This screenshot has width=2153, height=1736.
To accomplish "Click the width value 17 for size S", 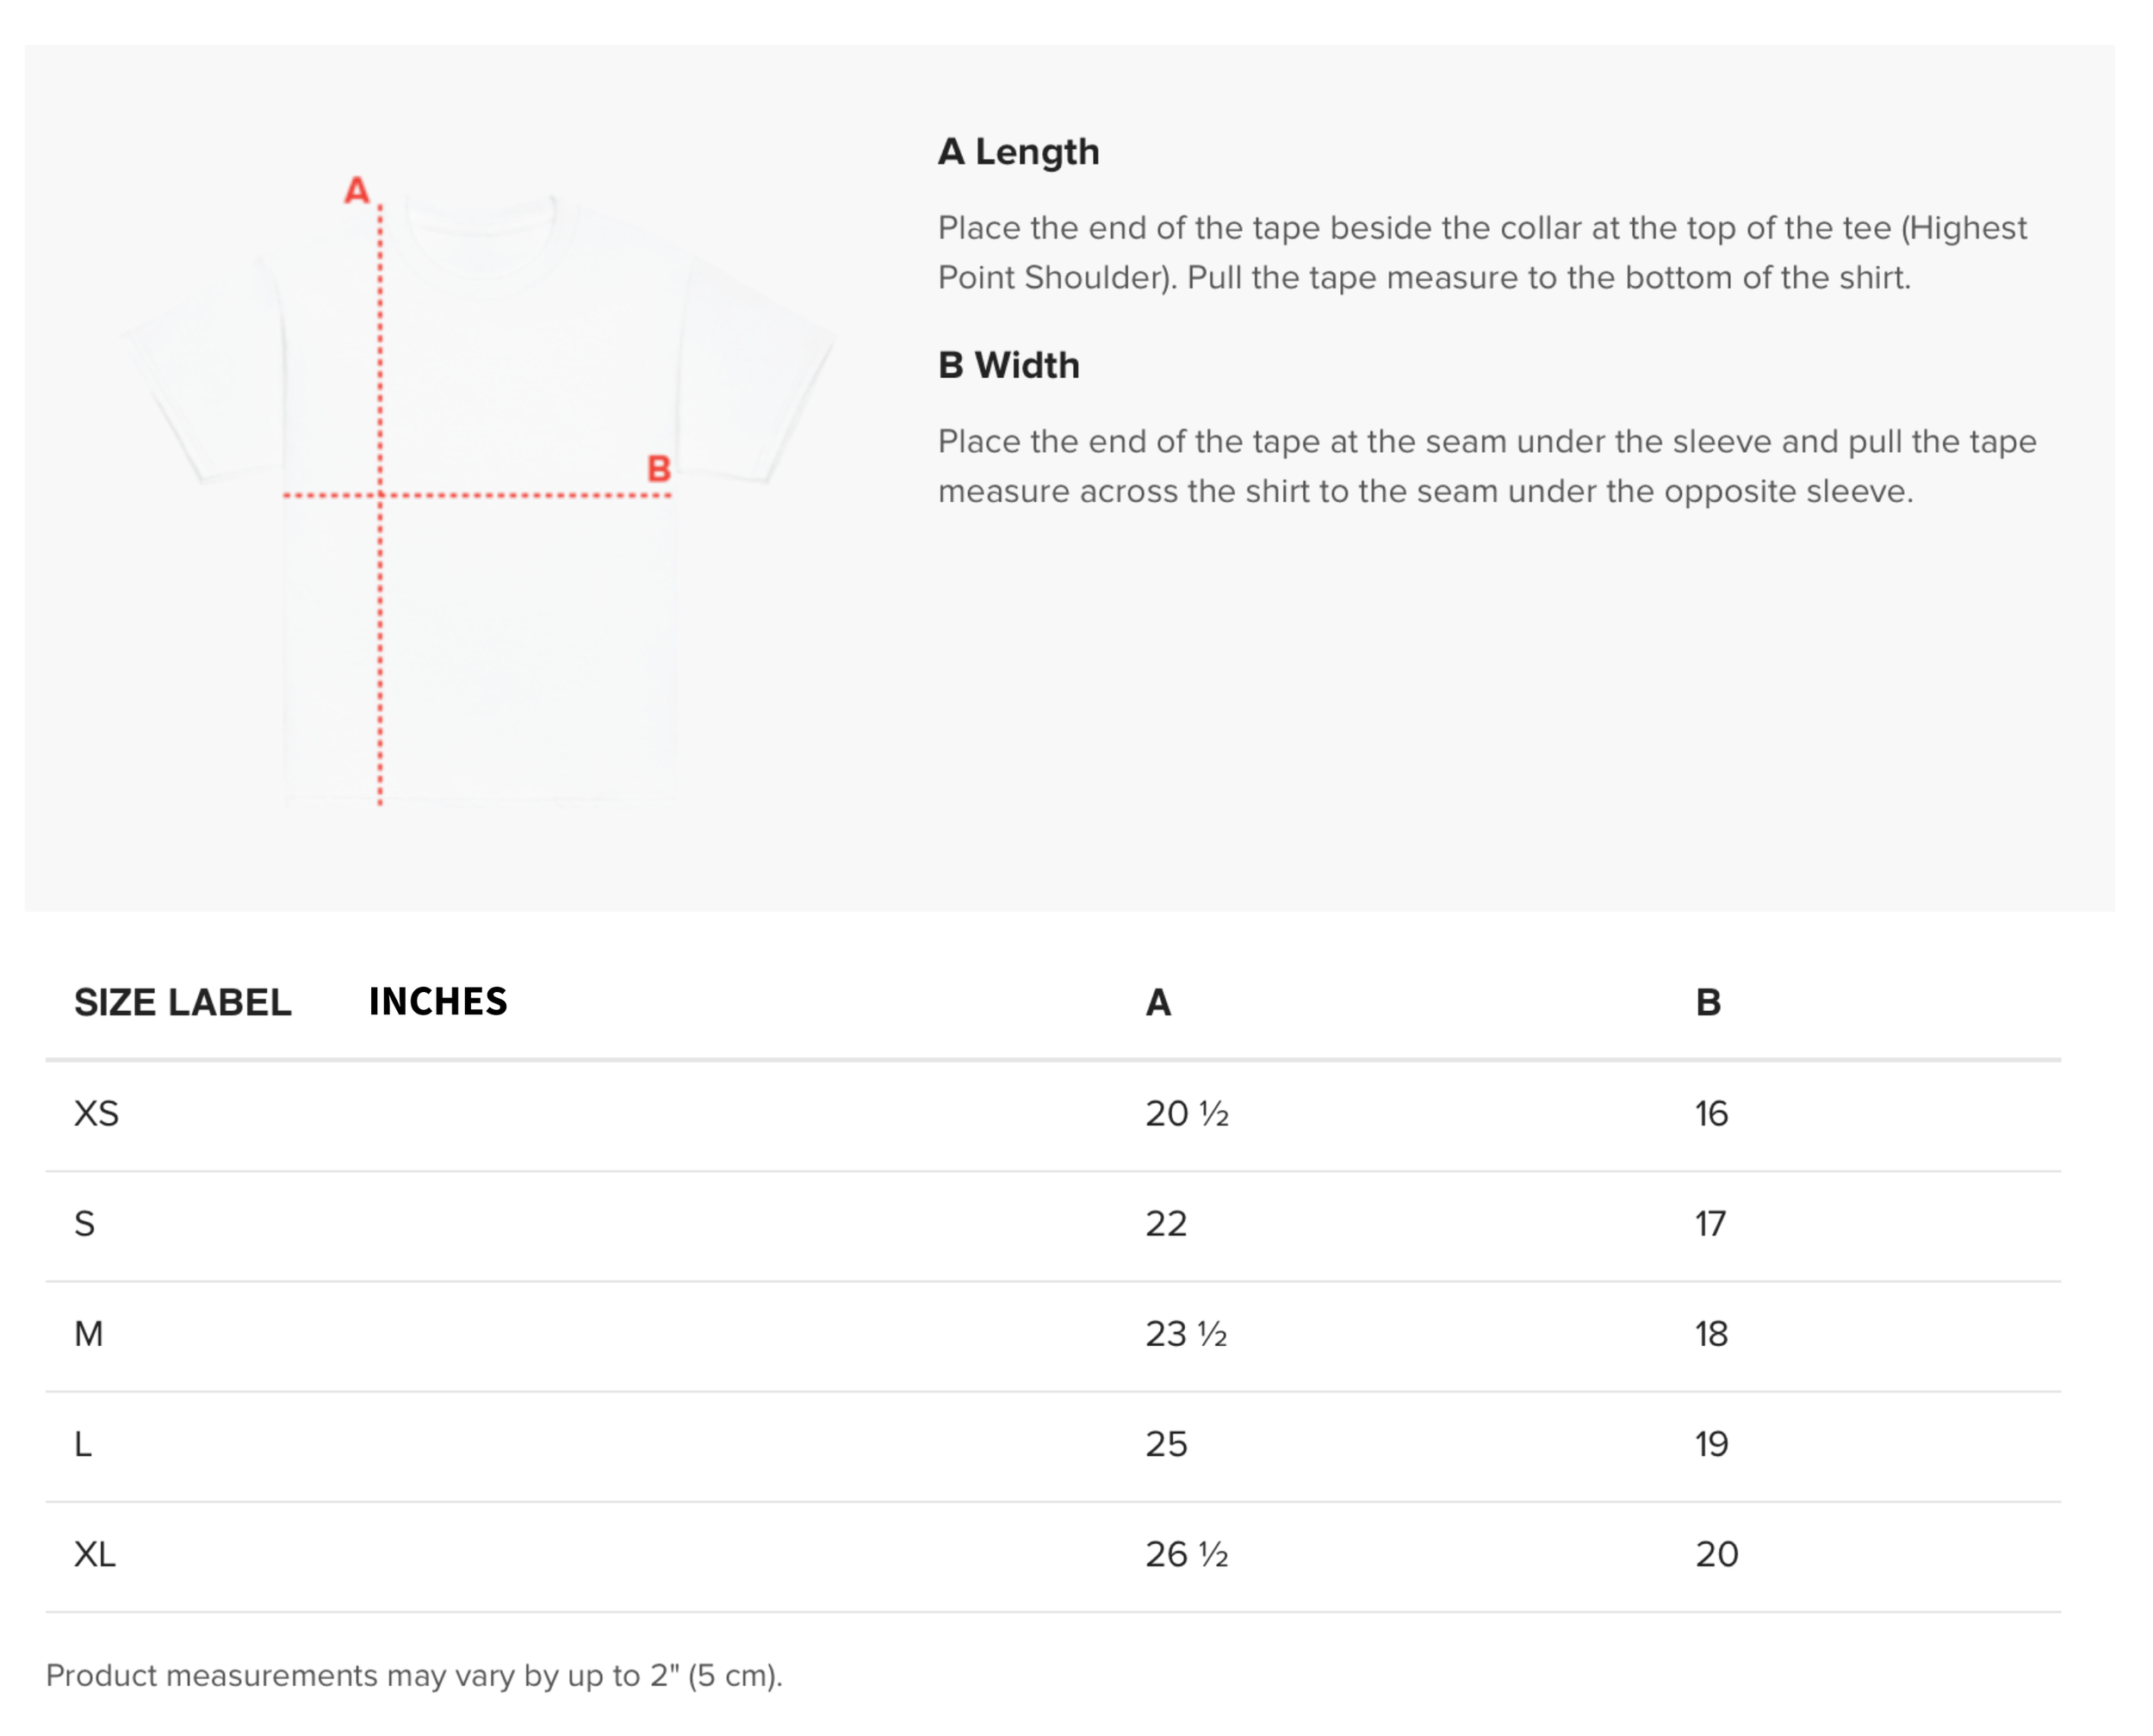I will 1710,1223.
